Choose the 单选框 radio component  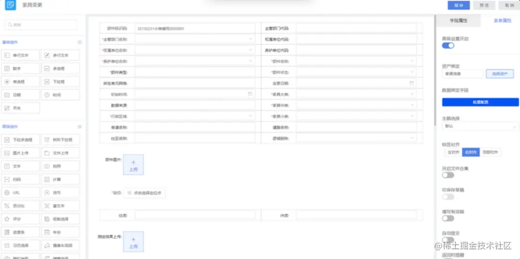(20, 81)
